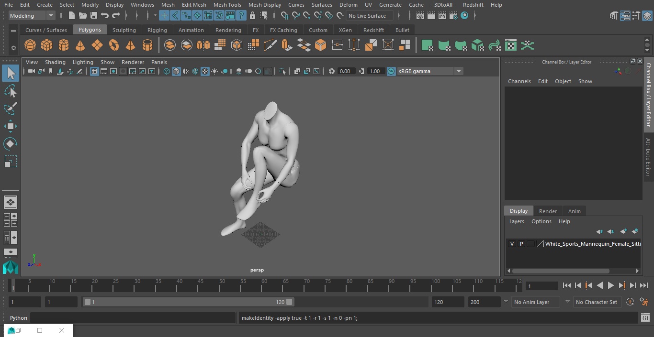Click the New Scene file icon
Image resolution: width=654 pixels, height=337 pixels.
[71, 16]
